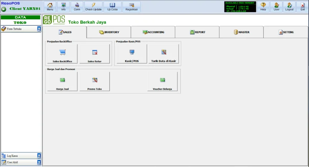Open the Voucher Belanja module

tap(162, 82)
